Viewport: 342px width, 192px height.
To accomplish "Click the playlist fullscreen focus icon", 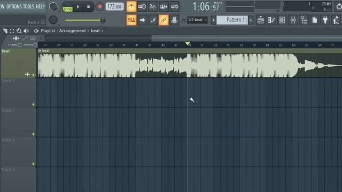I will pos(12,31).
